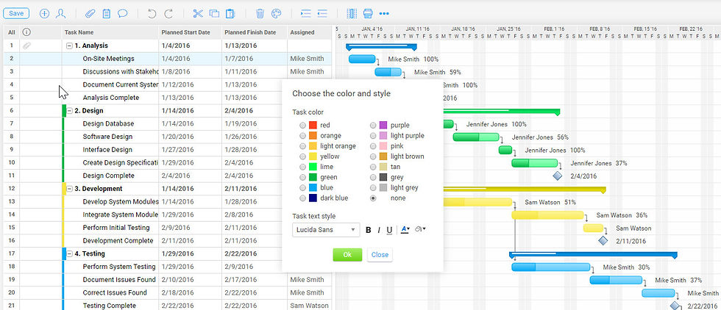721x310 pixels.
Task: Click the Planned Start Date header
Action: (191, 32)
